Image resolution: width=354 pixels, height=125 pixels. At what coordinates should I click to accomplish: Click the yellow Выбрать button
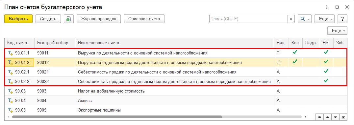click(18, 19)
